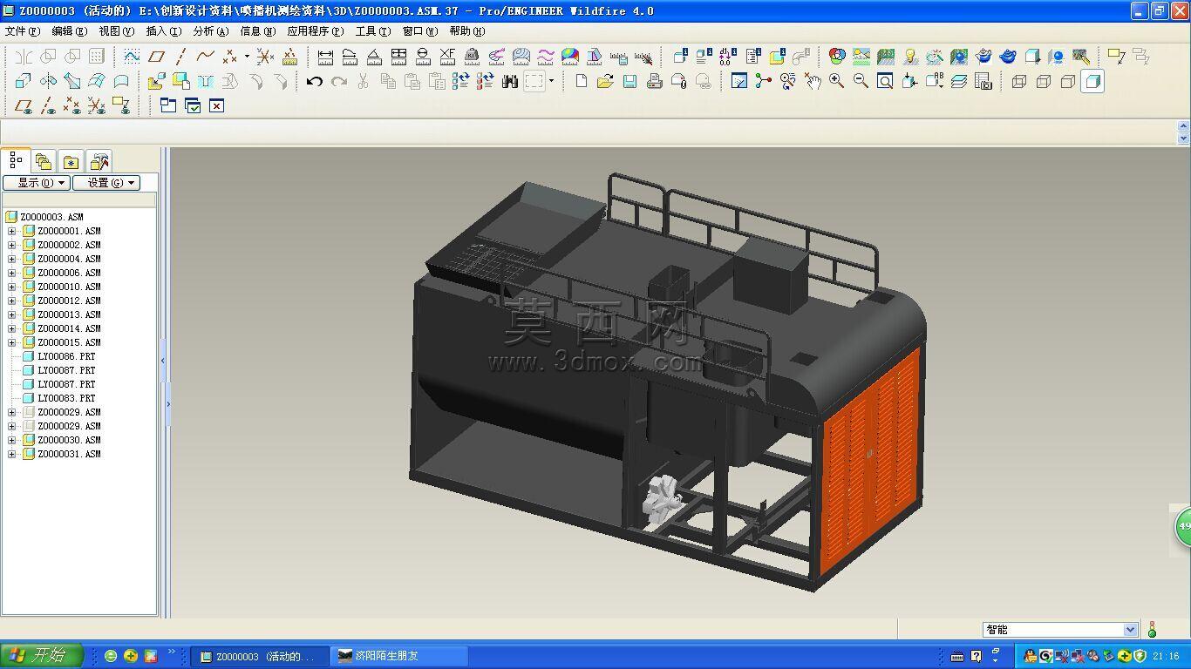Image resolution: width=1191 pixels, height=669 pixels.
Task: Open the color appearance gallery icon
Action: [x=837, y=57]
